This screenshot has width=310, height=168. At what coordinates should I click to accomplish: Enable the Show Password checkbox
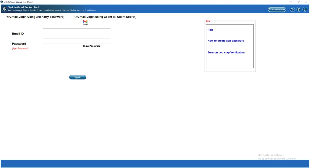point(81,46)
